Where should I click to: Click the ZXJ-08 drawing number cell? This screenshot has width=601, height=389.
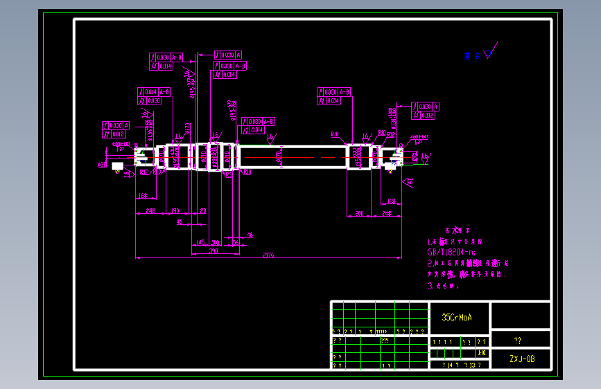522,359
